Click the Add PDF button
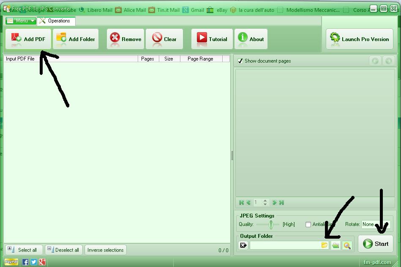This screenshot has width=401, height=267. click(28, 39)
